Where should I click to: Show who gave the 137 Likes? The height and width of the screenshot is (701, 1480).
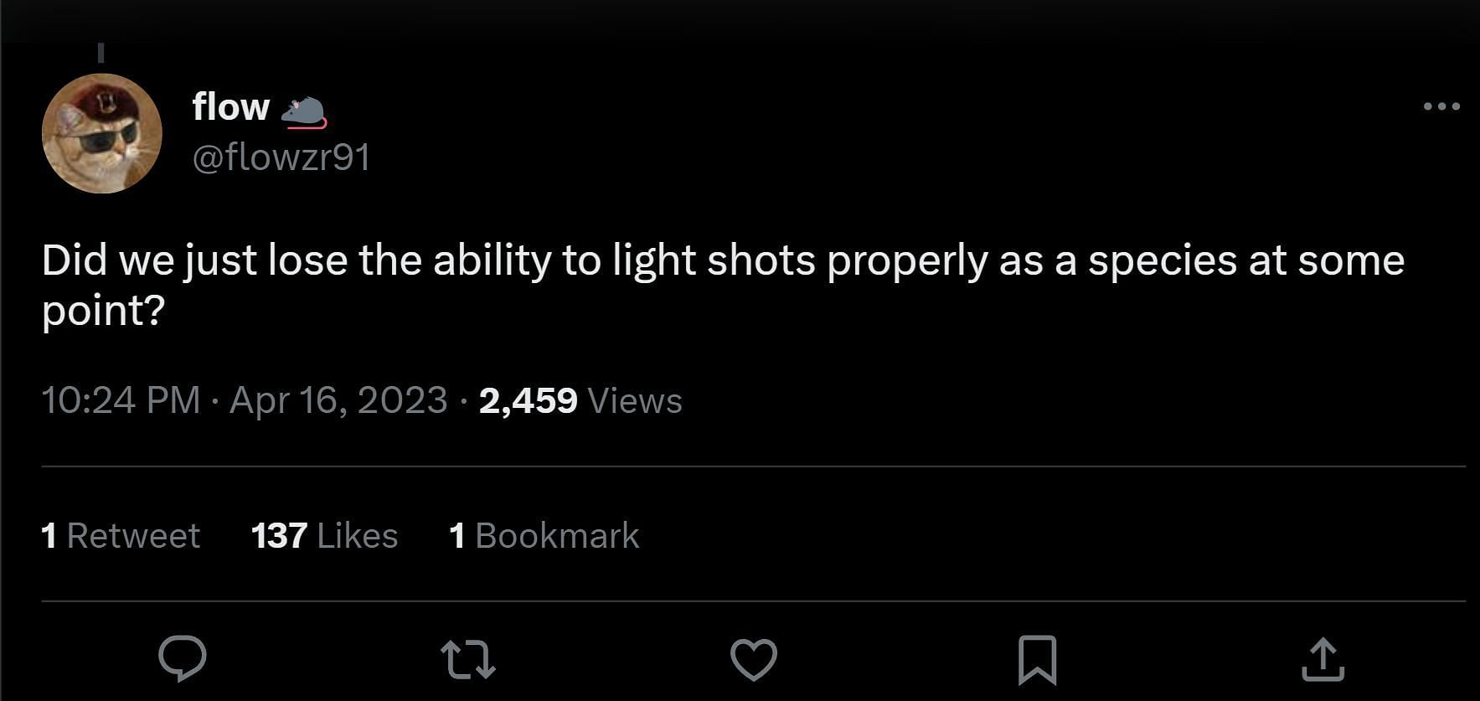pyautogui.click(x=324, y=536)
